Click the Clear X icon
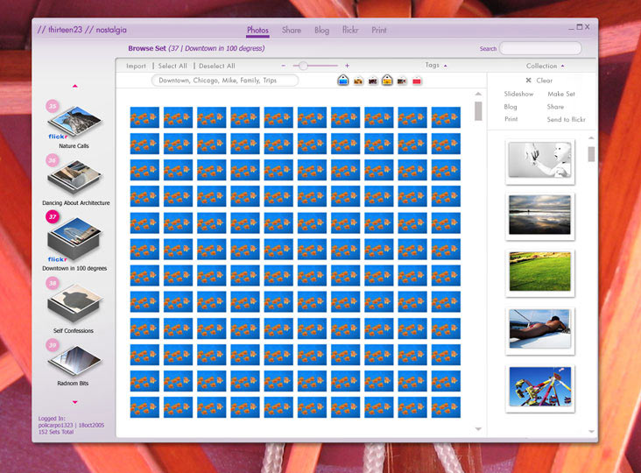The width and height of the screenshot is (641, 473). [528, 81]
